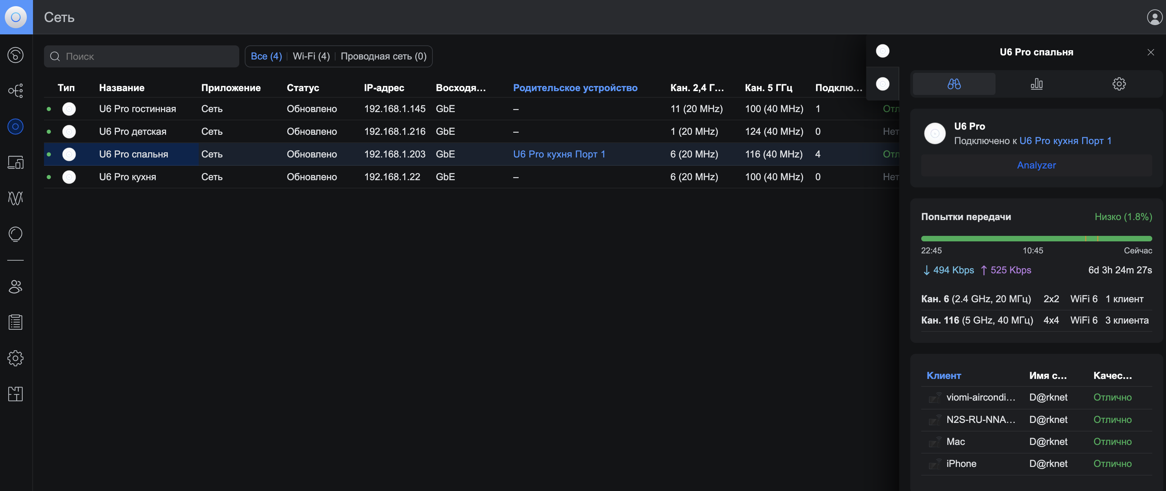
Task: Filter devices by Wi-Fi (4)
Action: coord(311,56)
